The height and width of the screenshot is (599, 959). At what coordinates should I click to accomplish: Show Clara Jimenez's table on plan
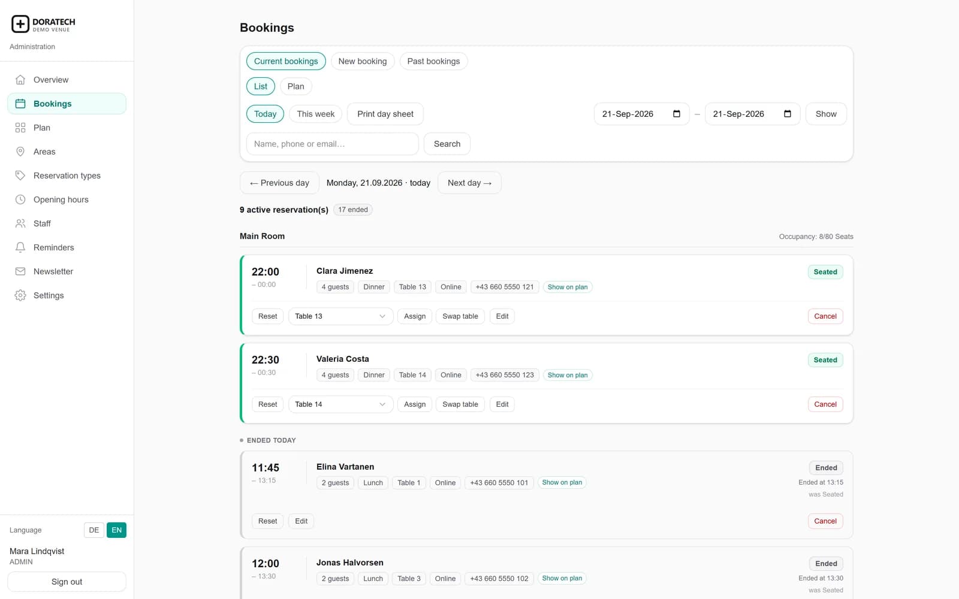pos(568,287)
